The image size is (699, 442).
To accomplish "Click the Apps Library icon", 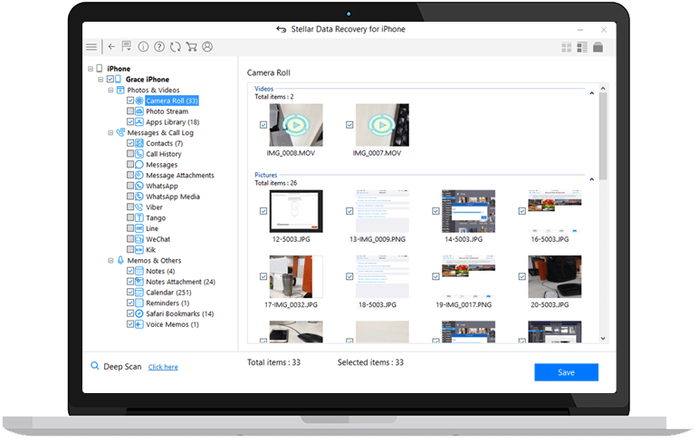I will click(x=139, y=122).
